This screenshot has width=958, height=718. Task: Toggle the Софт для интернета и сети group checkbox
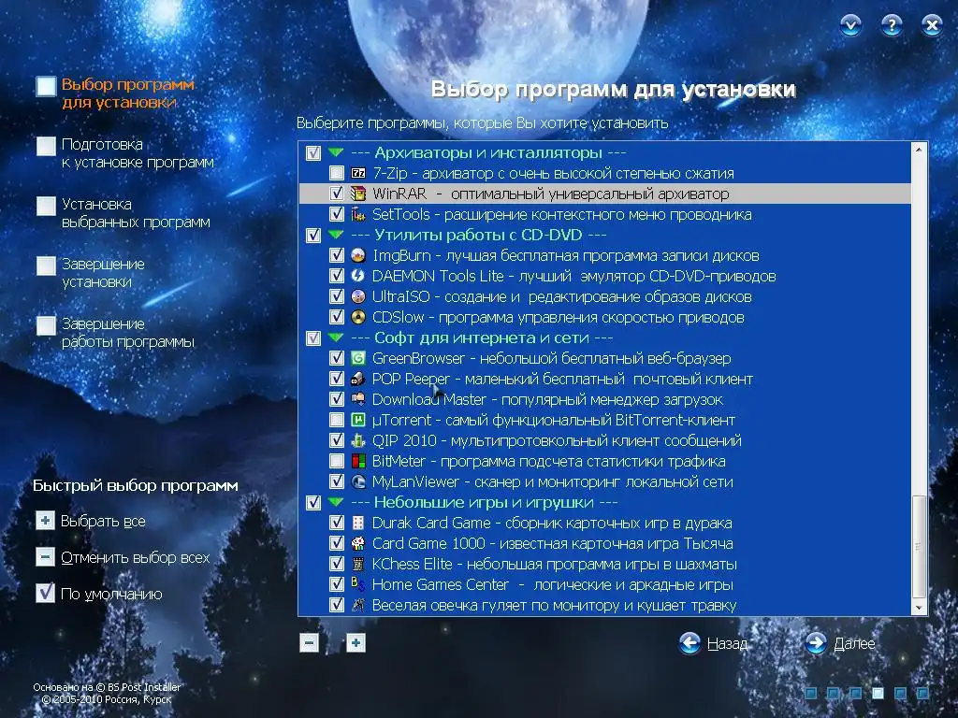[x=313, y=337]
